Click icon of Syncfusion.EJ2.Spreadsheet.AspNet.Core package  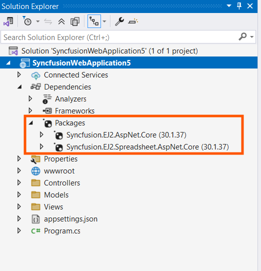(58, 147)
